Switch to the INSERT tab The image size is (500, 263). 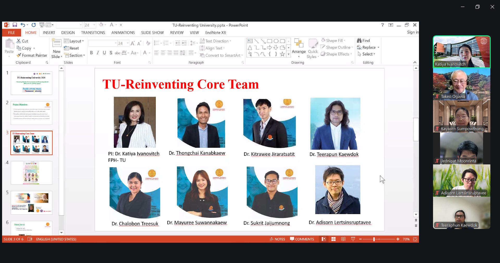(49, 33)
